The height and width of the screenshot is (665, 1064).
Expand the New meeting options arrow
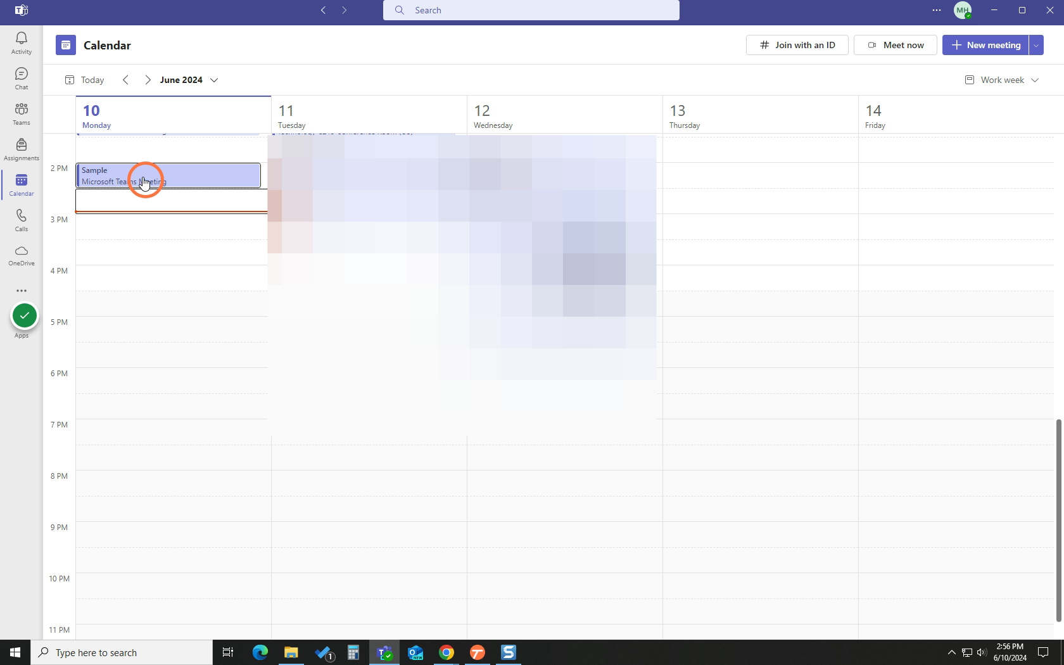pos(1036,45)
